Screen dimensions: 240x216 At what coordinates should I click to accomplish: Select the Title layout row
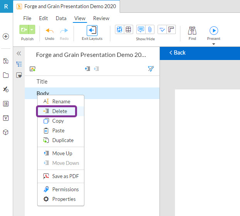pos(92,82)
